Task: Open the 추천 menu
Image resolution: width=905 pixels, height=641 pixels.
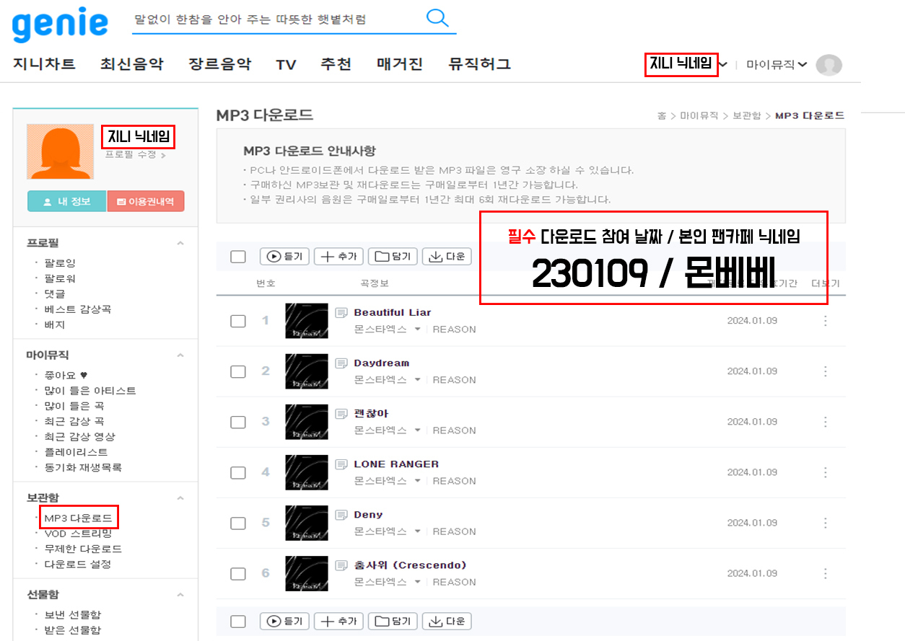Action: [336, 64]
